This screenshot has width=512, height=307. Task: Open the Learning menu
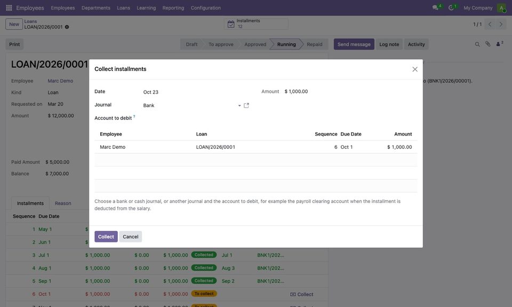coord(146,8)
